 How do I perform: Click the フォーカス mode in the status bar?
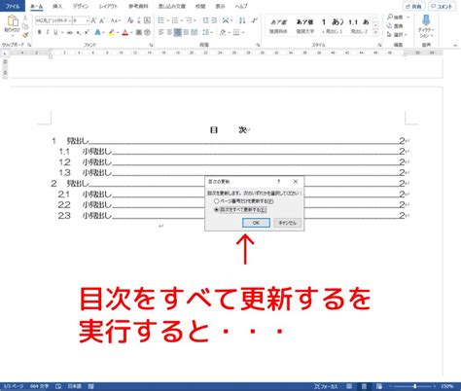pos(326,386)
